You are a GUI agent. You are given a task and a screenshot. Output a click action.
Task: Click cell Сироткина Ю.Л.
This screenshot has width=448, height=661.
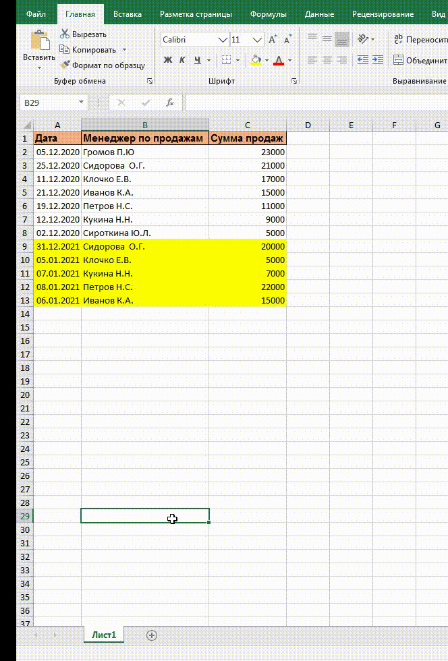(x=144, y=233)
